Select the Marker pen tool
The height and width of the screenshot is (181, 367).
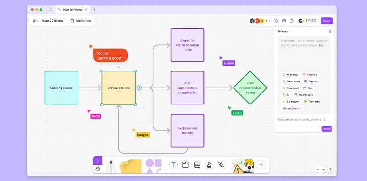(111, 166)
